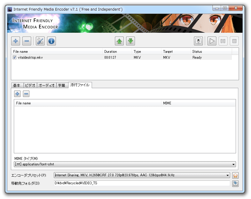Close the Media Encoder window
Image resolution: width=251 pixels, height=199 pixels.
click(236, 8)
